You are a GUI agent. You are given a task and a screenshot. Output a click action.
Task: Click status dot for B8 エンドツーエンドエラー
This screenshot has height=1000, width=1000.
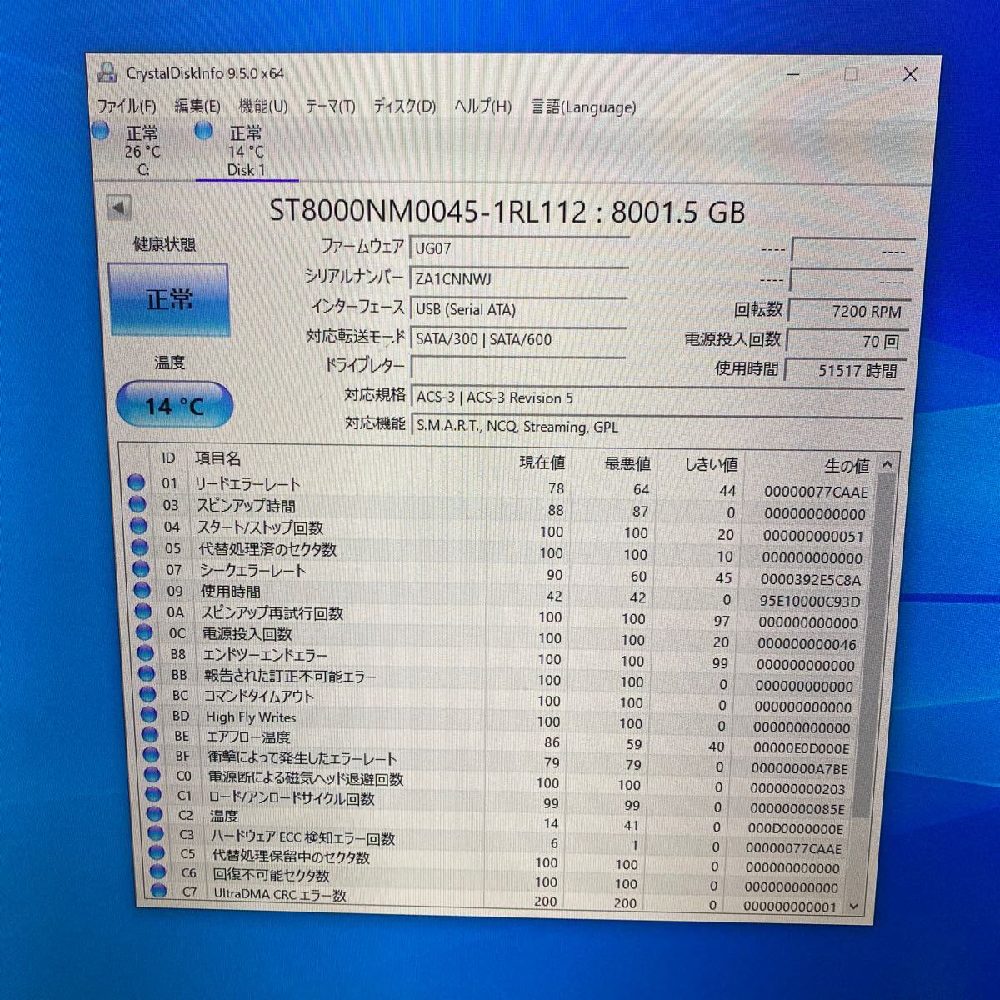[x=146, y=653]
